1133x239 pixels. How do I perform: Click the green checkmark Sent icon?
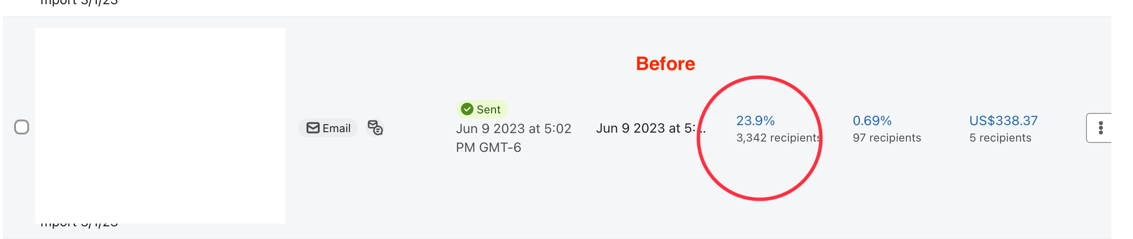click(467, 109)
